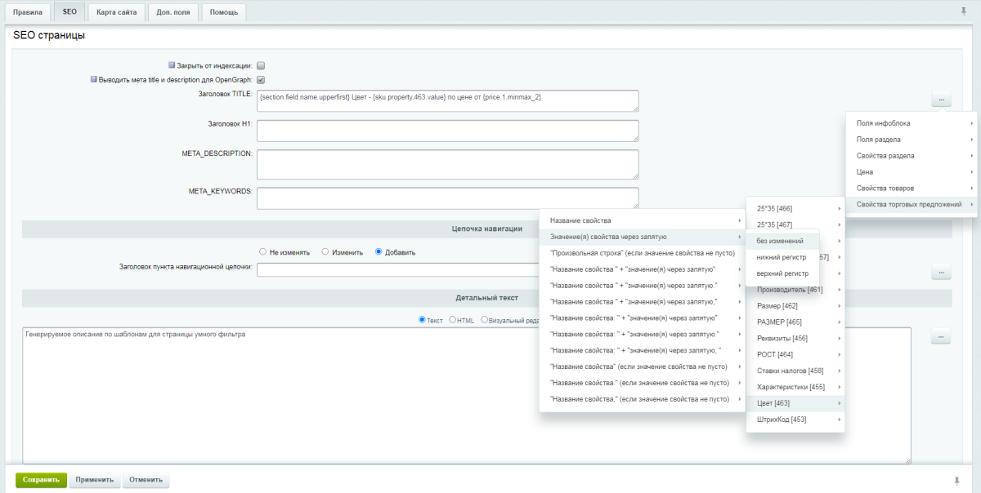The height and width of the screenshot is (493, 981).
Task: Open the "..." menu for the navigation chain title
Action: tap(940, 272)
